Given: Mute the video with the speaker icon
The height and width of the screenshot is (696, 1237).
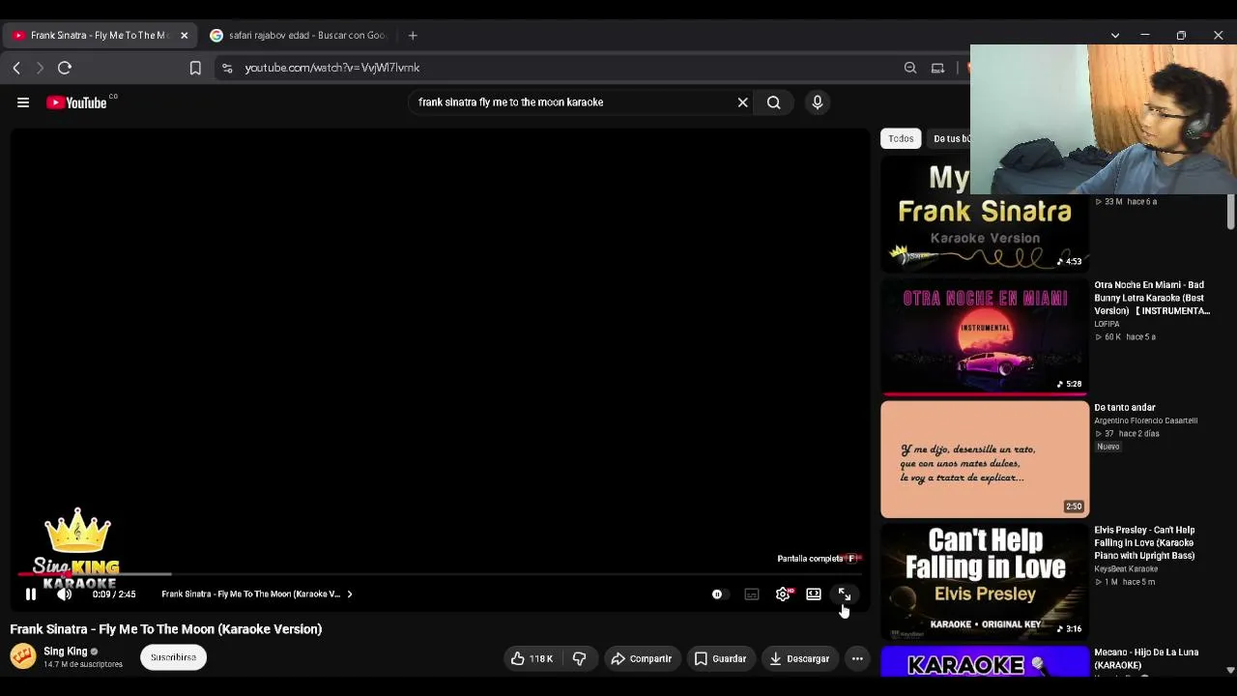Looking at the screenshot, I should point(65,594).
